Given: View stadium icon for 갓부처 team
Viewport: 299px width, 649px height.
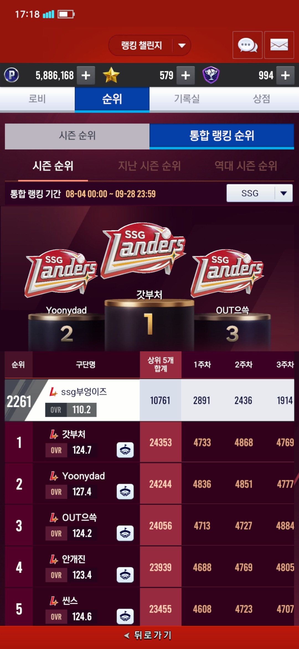Looking at the screenshot, I should tap(125, 450).
